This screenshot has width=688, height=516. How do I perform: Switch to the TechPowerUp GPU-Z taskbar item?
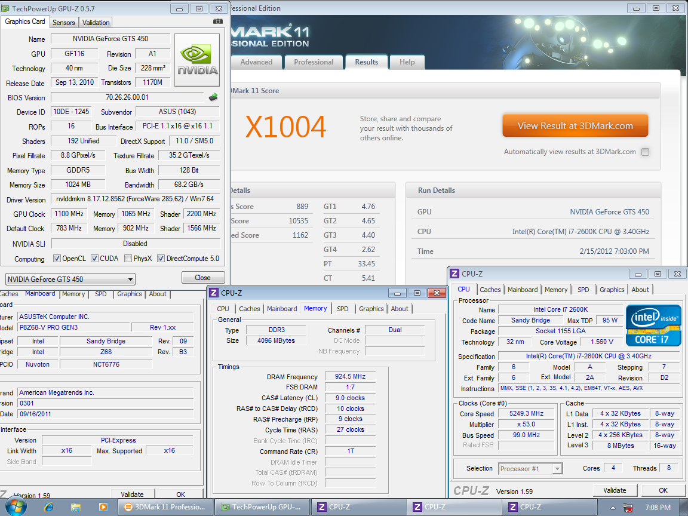[x=262, y=507]
